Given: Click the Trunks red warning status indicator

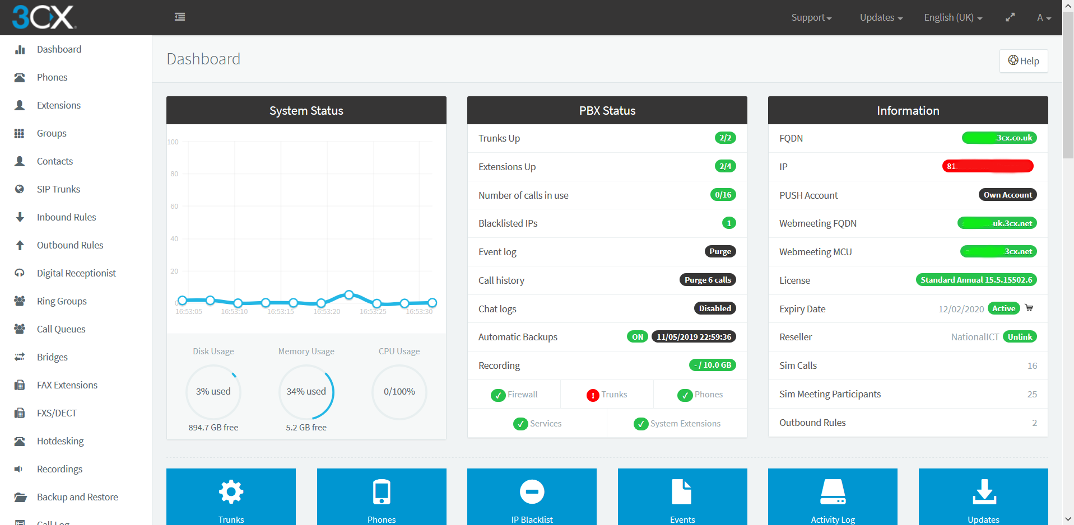Looking at the screenshot, I should 593,395.
